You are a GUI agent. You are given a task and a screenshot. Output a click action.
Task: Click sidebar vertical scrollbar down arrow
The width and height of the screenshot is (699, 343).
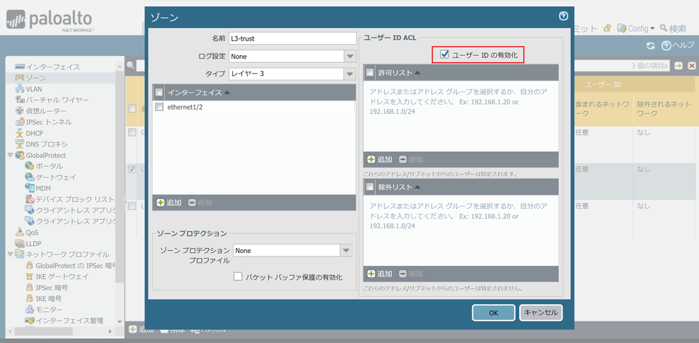point(120,321)
